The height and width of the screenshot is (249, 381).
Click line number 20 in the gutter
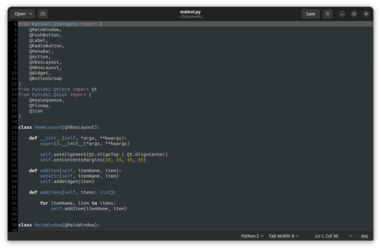pyautogui.click(x=14, y=127)
